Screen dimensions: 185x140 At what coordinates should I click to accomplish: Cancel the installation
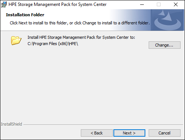[x=165, y=133]
